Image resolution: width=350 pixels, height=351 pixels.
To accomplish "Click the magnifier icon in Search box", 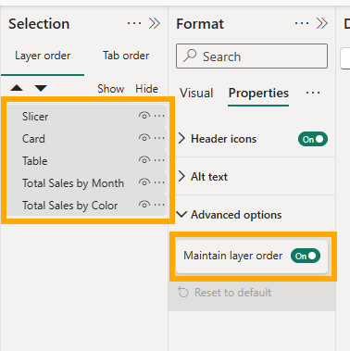I will [x=190, y=56].
